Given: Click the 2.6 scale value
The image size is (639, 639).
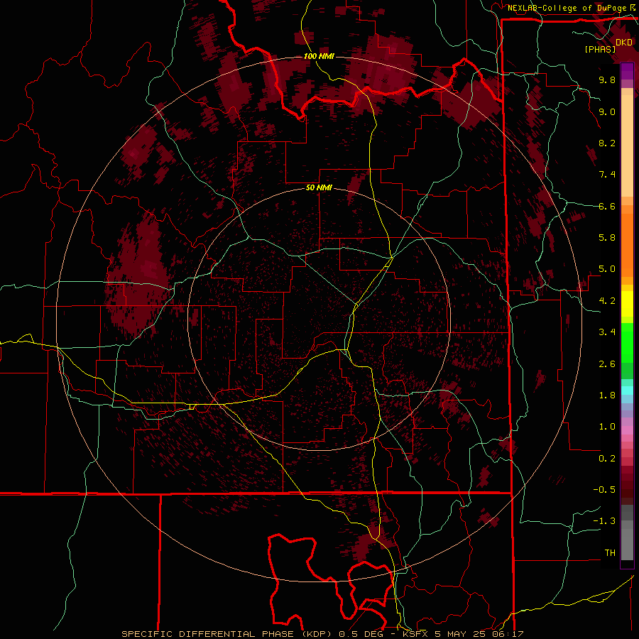Looking at the screenshot, I should click(x=607, y=364).
